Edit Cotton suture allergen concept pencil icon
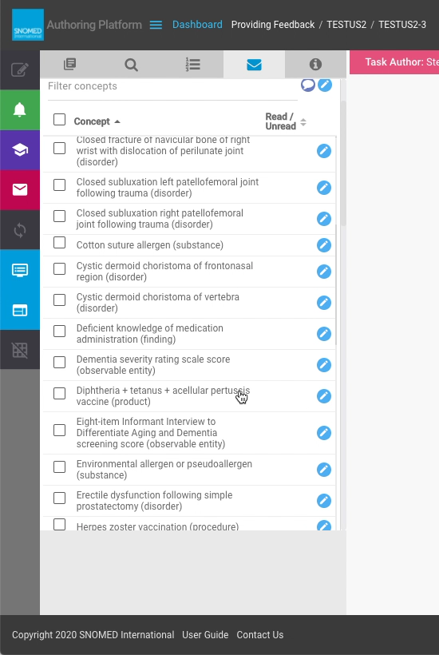This screenshot has height=655, width=439. 324,245
